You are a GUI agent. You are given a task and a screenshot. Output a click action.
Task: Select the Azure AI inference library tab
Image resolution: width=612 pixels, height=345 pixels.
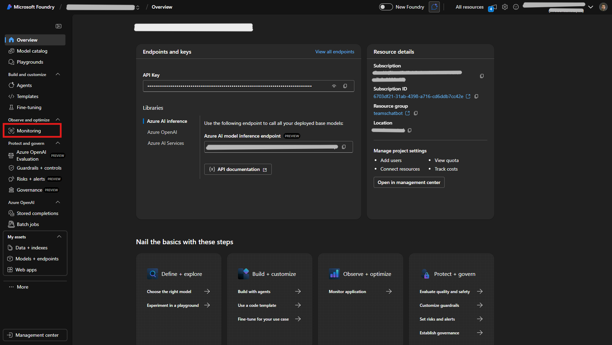pyautogui.click(x=167, y=121)
